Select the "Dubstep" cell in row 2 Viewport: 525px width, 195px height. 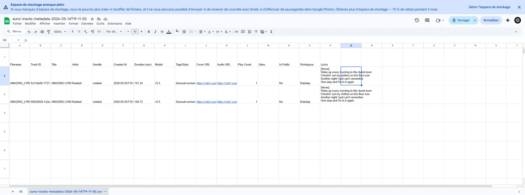click(310, 76)
